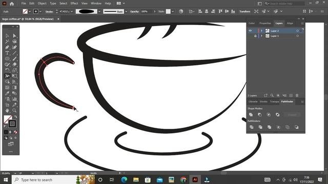Select the Hand tool

[7, 110]
